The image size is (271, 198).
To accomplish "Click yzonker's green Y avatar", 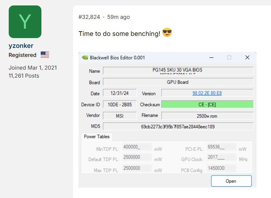I will [25, 22].
